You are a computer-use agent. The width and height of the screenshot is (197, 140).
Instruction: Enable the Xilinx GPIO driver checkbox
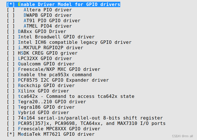(x=11, y=91)
